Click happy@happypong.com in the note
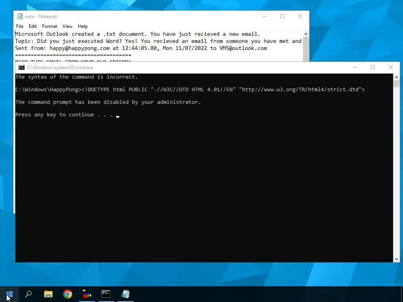 tap(79, 48)
